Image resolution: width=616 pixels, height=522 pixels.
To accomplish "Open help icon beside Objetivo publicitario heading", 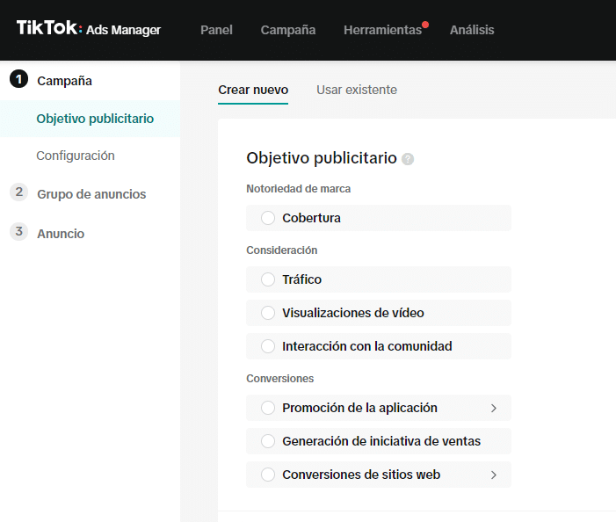I will pos(408,159).
